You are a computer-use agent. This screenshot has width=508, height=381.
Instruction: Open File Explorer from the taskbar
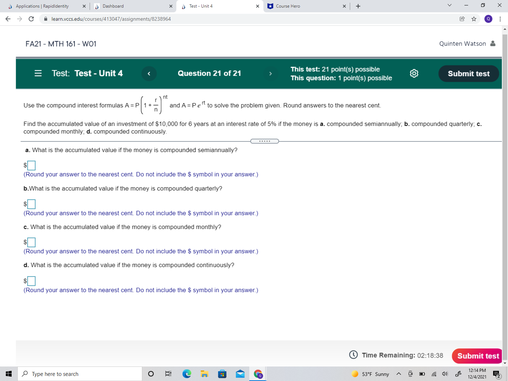click(204, 374)
